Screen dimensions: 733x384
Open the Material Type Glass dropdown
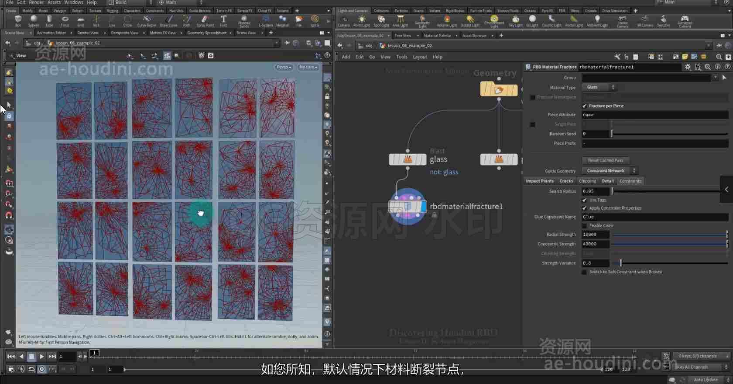pos(599,87)
